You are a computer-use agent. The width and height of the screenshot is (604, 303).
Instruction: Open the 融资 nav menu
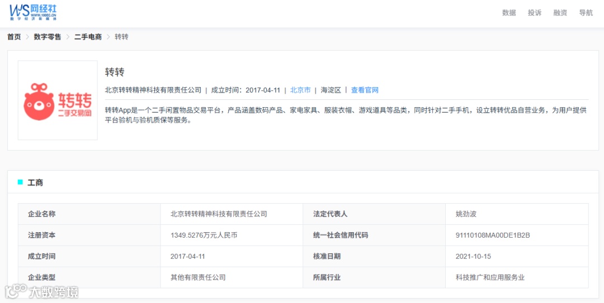[x=560, y=13]
